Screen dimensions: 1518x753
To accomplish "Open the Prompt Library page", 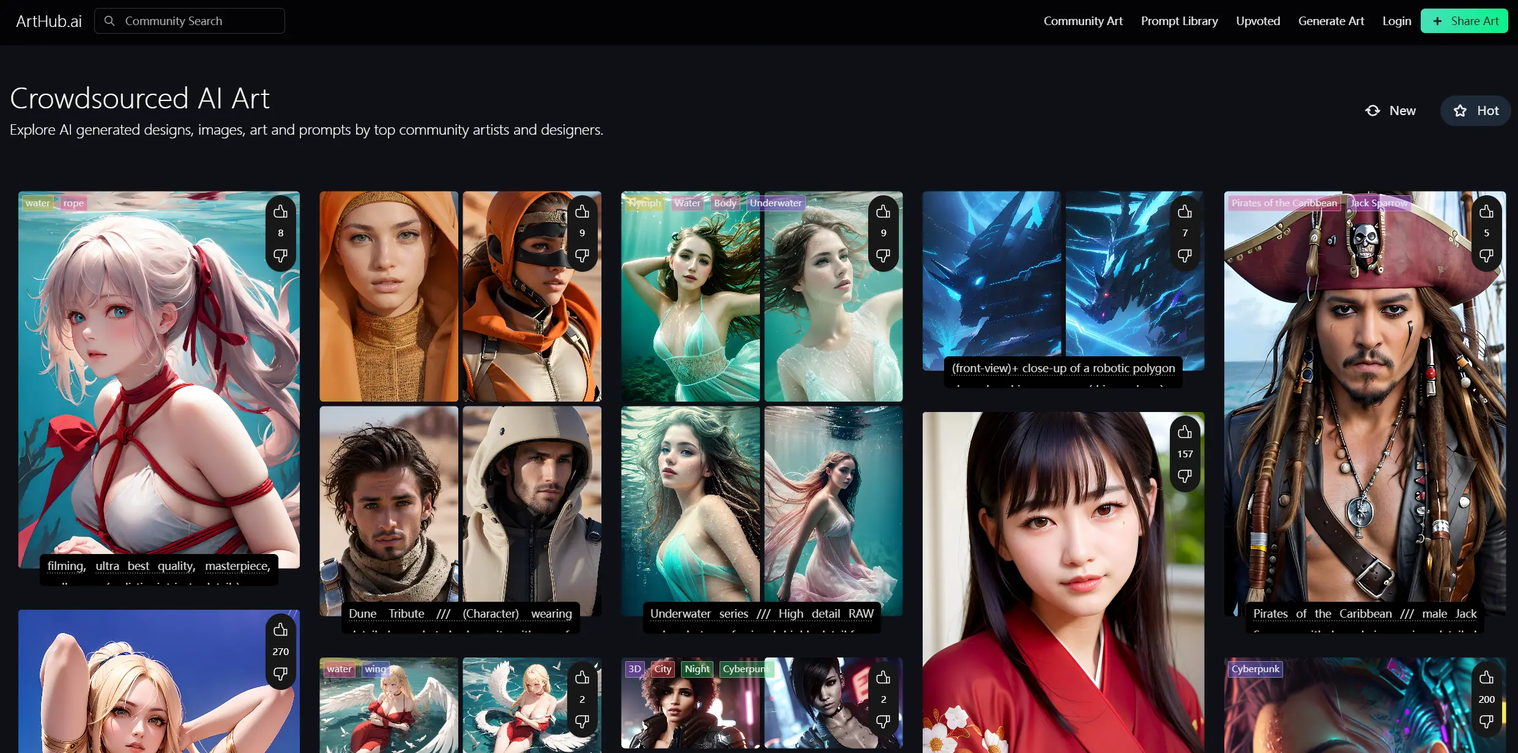I will pos(1179,21).
